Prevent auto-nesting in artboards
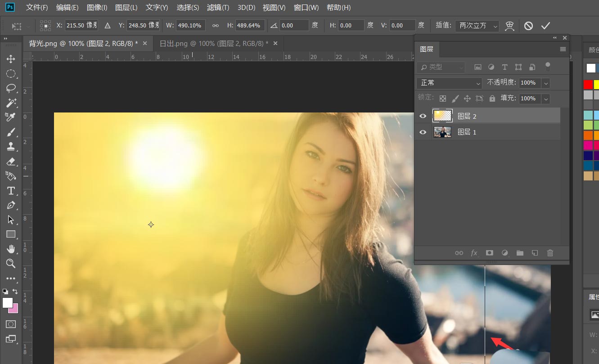Viewport: 599px width, 364px height. click(x=479, y=98)
